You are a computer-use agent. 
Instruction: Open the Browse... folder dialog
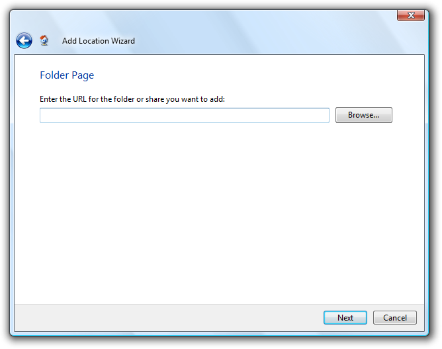coord(364,115)
